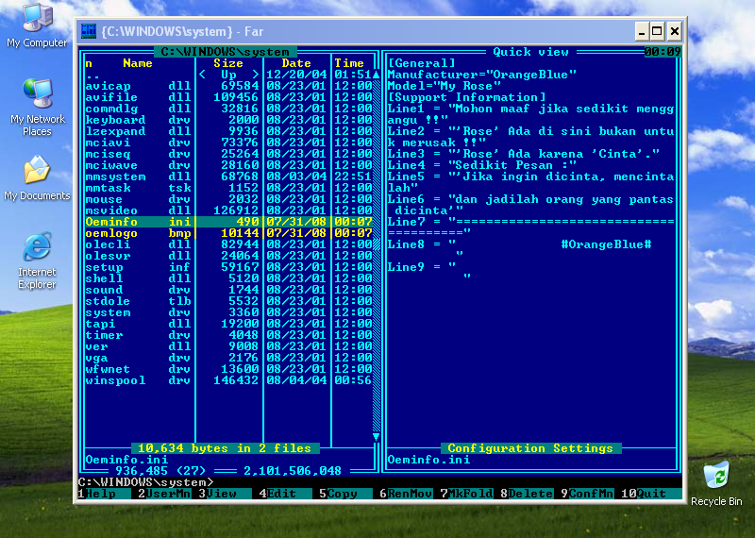Click the C:\WINDOWS\system panel path header
The height and width of the screenshot is (538, 755).
[225, 52]
